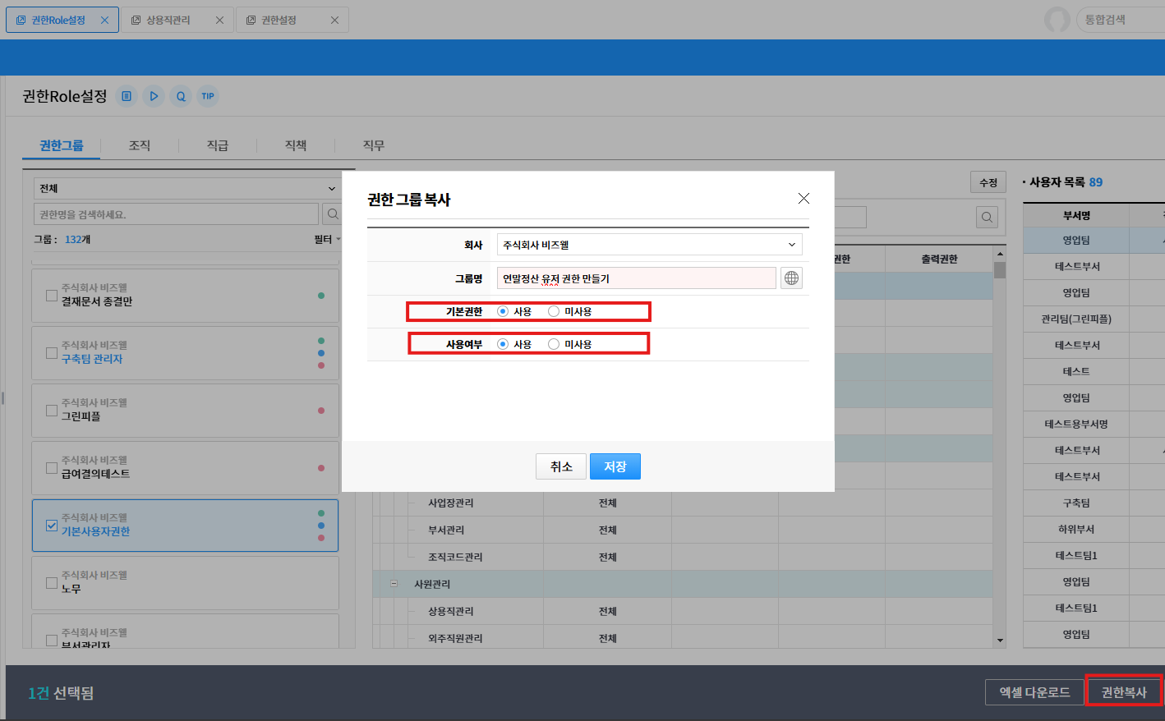This screenshot has height=721, width=1165.
Task: Click the 권한복사 button
Action: click(1123, 692)
